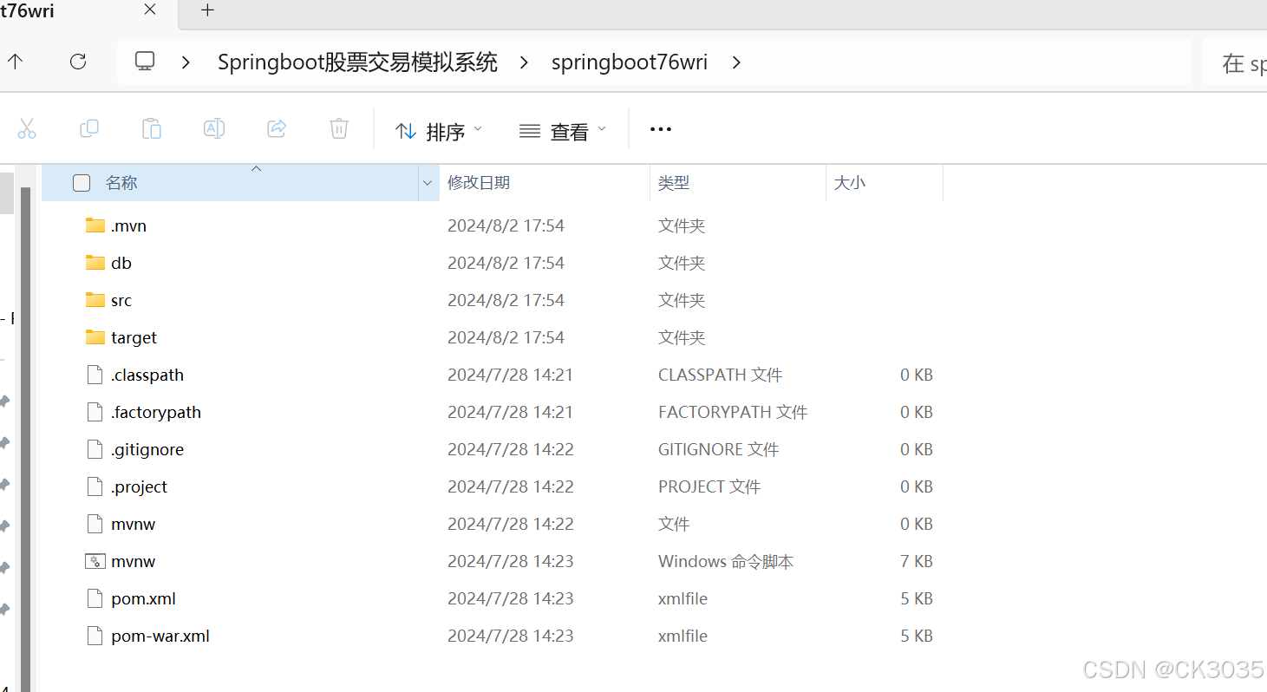The height and width of the screenshot is (692, 1267).
Task: Open the See more (…) menu
Action: (660, 128)
